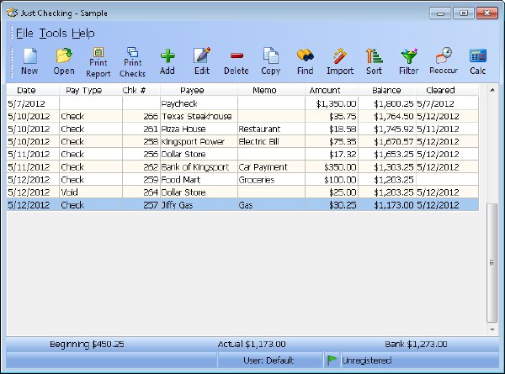
Task: Select the Paycheck payee cell
Action: click(x=199, y=103)
